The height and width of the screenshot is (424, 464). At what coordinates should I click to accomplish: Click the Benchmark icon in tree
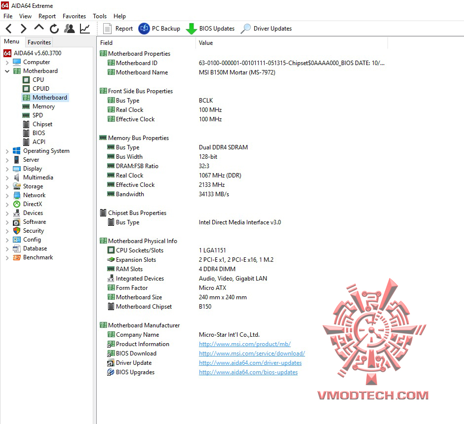(x=17, y=258)
